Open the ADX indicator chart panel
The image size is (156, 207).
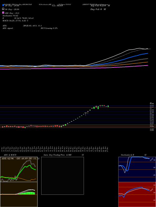(19, 169)
